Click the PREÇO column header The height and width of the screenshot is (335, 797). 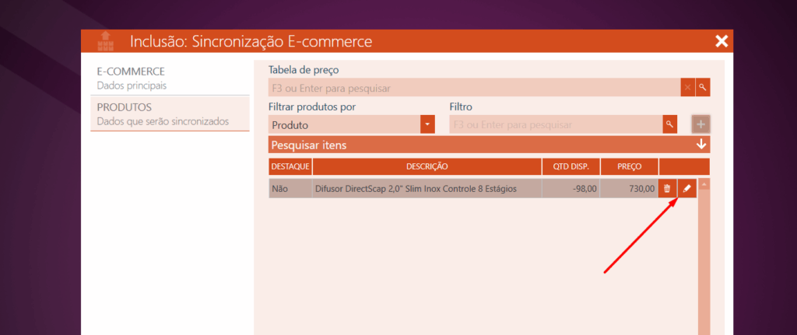tap(630, 166)
